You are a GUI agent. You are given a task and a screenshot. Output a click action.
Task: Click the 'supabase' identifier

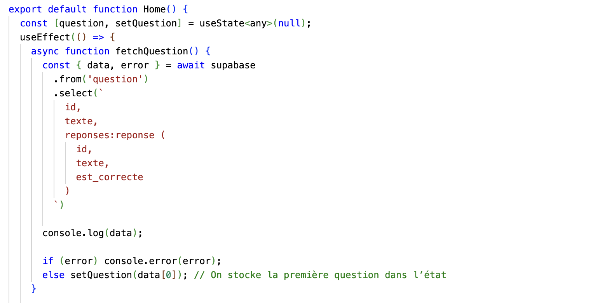[233, 65]
